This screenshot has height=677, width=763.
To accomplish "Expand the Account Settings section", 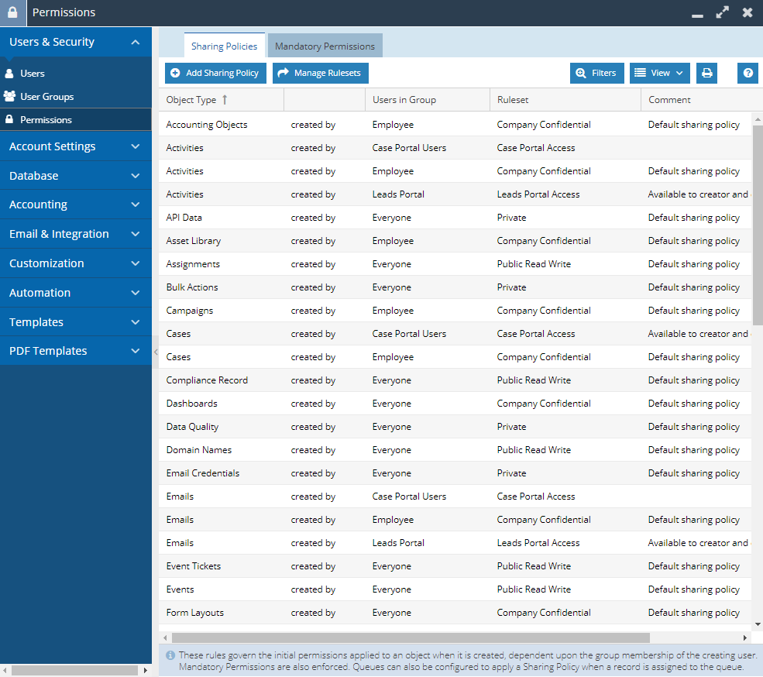I will [x=75, y=146].
